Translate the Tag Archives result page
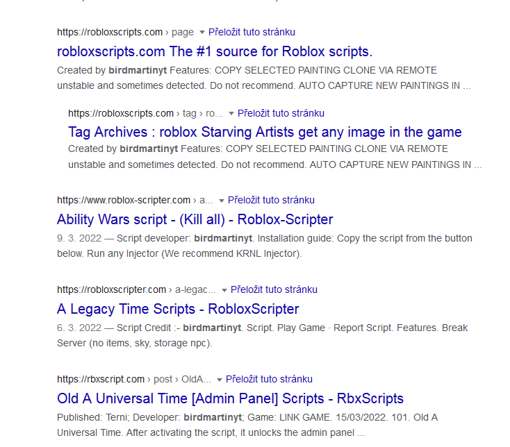The height and width of the screenshot is (447, 510). coord(281,113)
